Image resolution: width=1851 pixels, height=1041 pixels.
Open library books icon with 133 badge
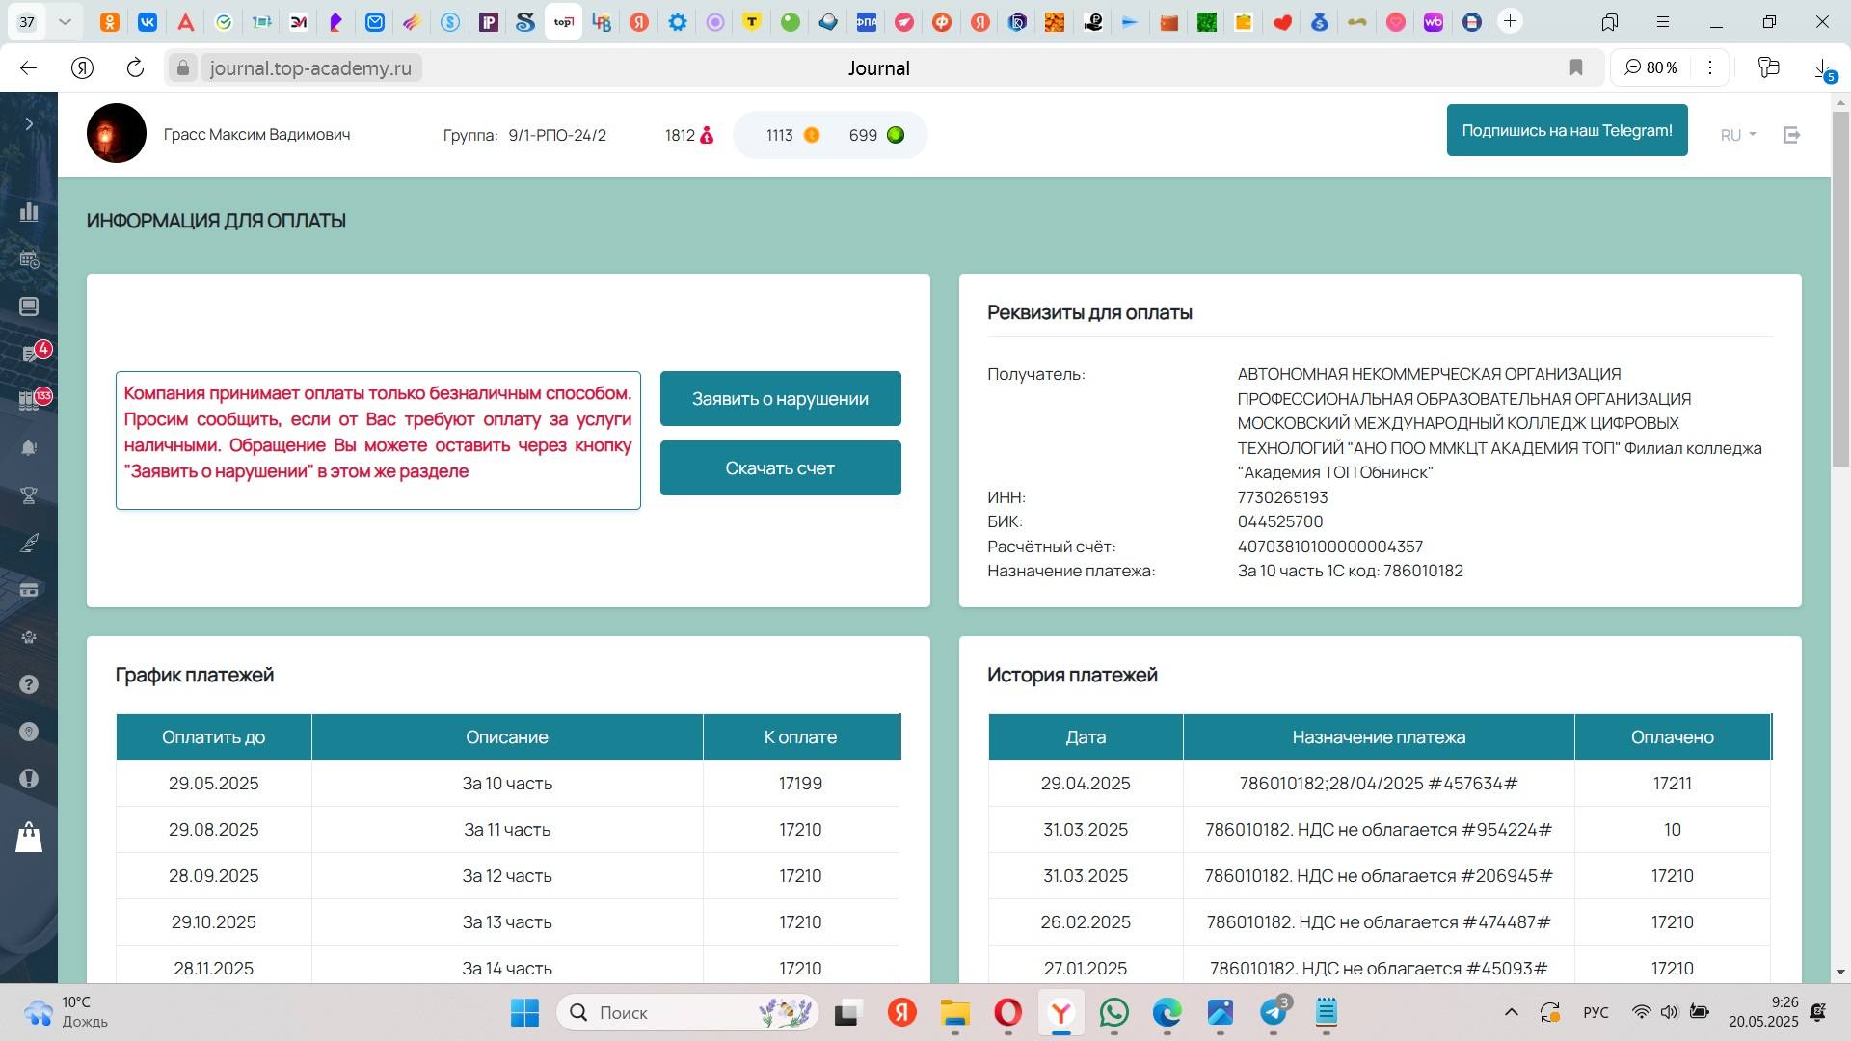[x=29, y=402]
